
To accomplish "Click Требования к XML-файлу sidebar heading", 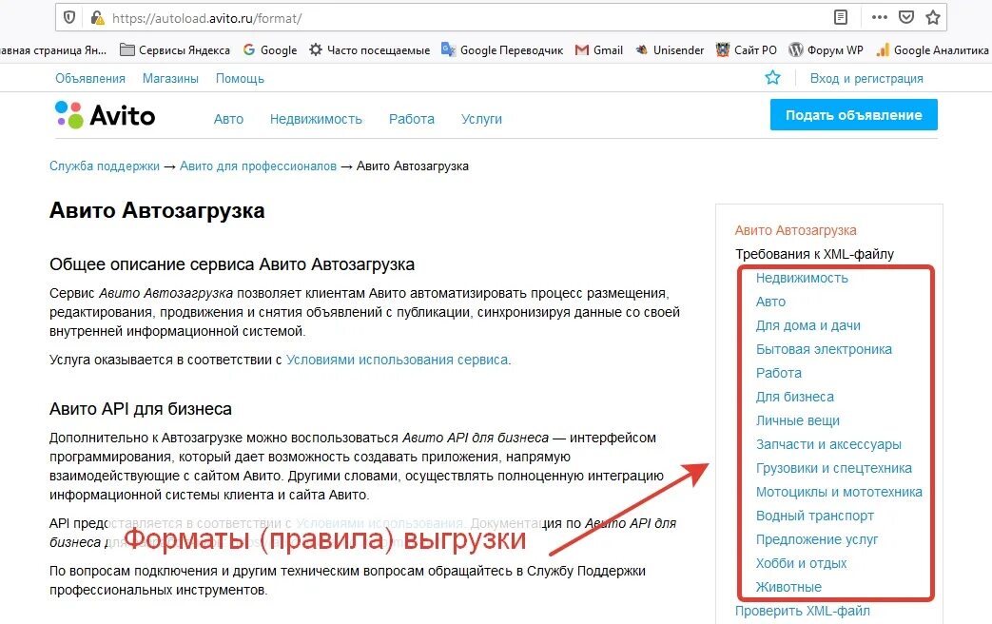I will [x=814, y=254].
